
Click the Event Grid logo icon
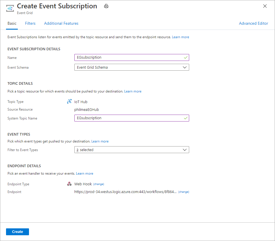(10, 8)
